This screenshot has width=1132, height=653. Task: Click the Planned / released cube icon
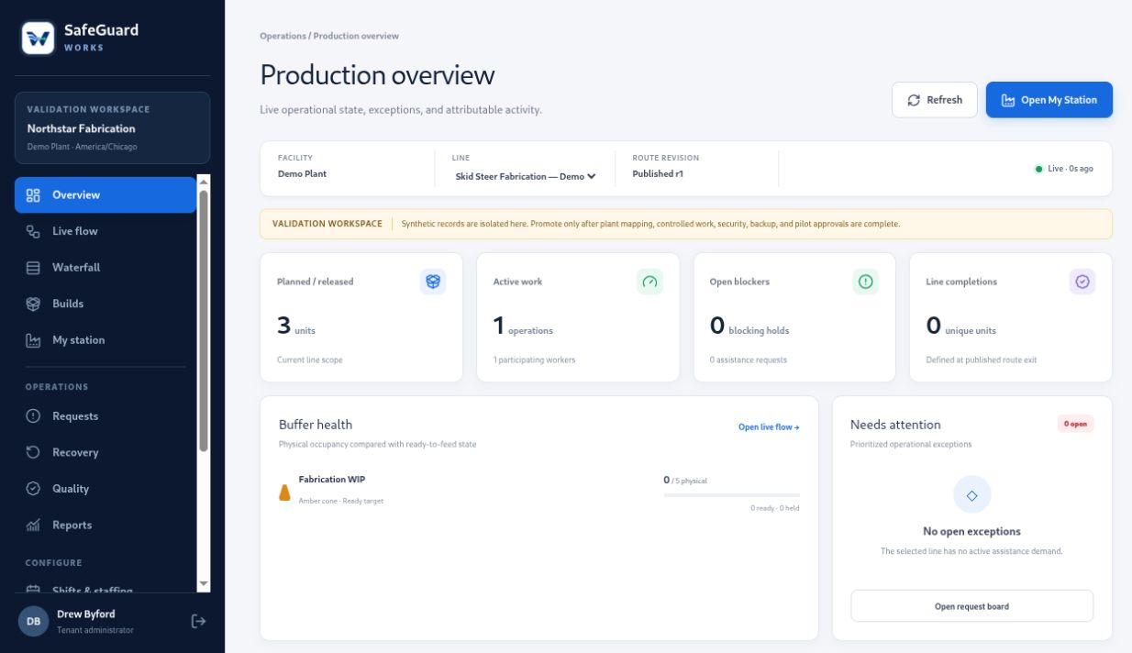pyautogui.click(x=433, y=282)
